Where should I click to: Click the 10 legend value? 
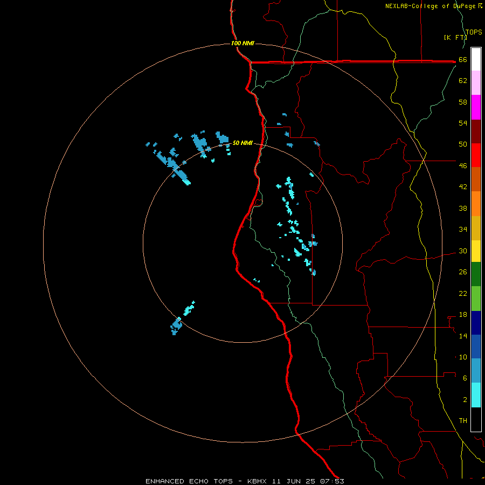[x=463, y=357]
